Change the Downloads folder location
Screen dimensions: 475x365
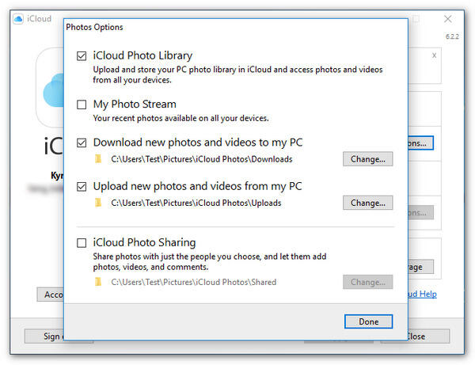pyautogui.click(x=367, y=159)
